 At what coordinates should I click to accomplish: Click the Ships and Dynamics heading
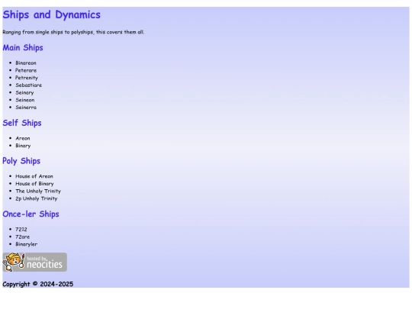52,14
